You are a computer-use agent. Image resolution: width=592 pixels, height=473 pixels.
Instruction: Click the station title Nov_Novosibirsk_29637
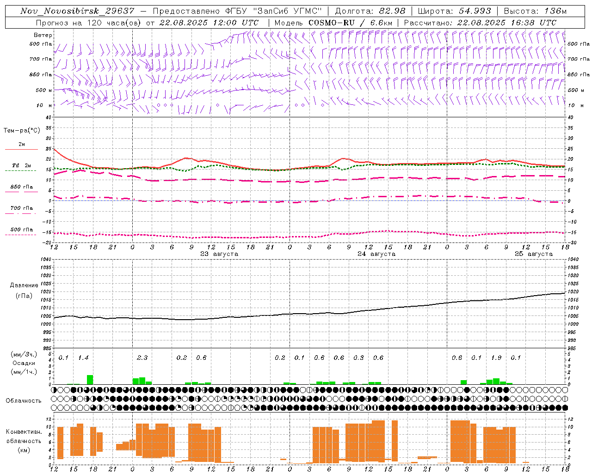78,11
